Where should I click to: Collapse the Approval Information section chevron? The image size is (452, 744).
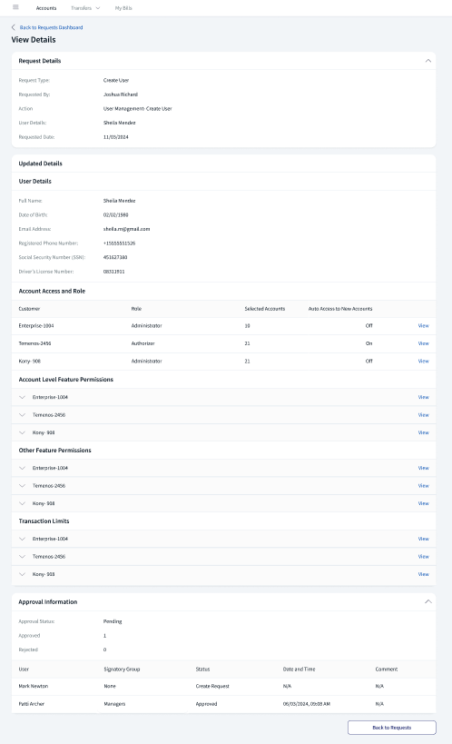427,601
